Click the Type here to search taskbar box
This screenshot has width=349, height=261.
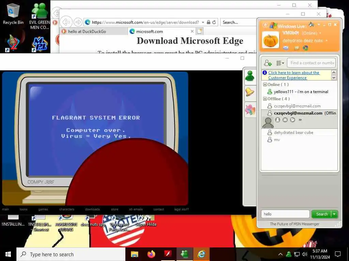pyautogui.click(x=71, y=254)
